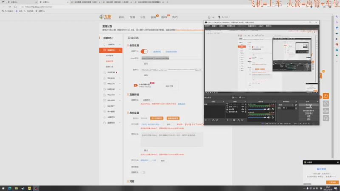
Task: Open source properties gear in Sources toolbar
Action: (x=235, y=120)
